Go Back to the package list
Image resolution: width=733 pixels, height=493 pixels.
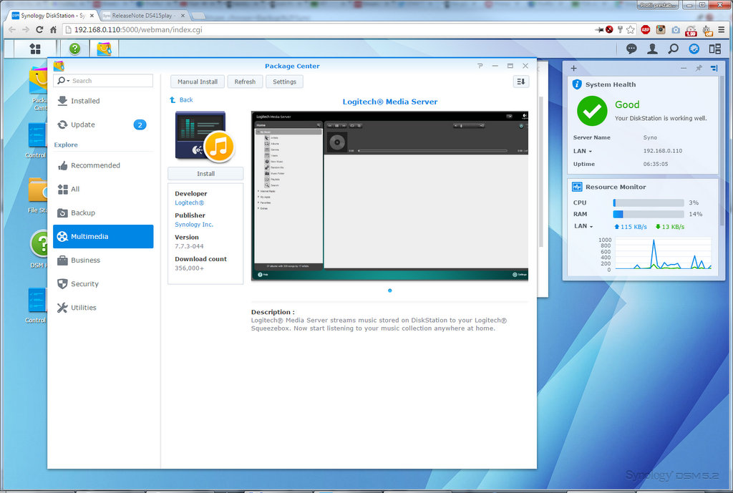[x=181, y=100]
